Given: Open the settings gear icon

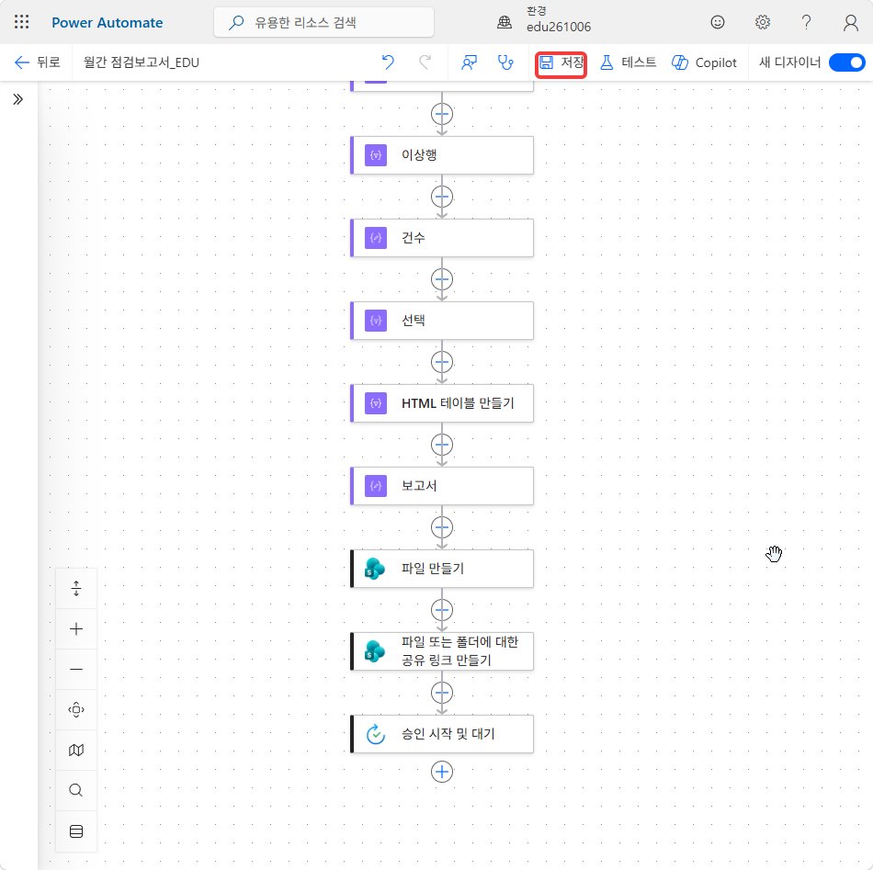Looking at the screenshot, I should [x=762, y=22].
